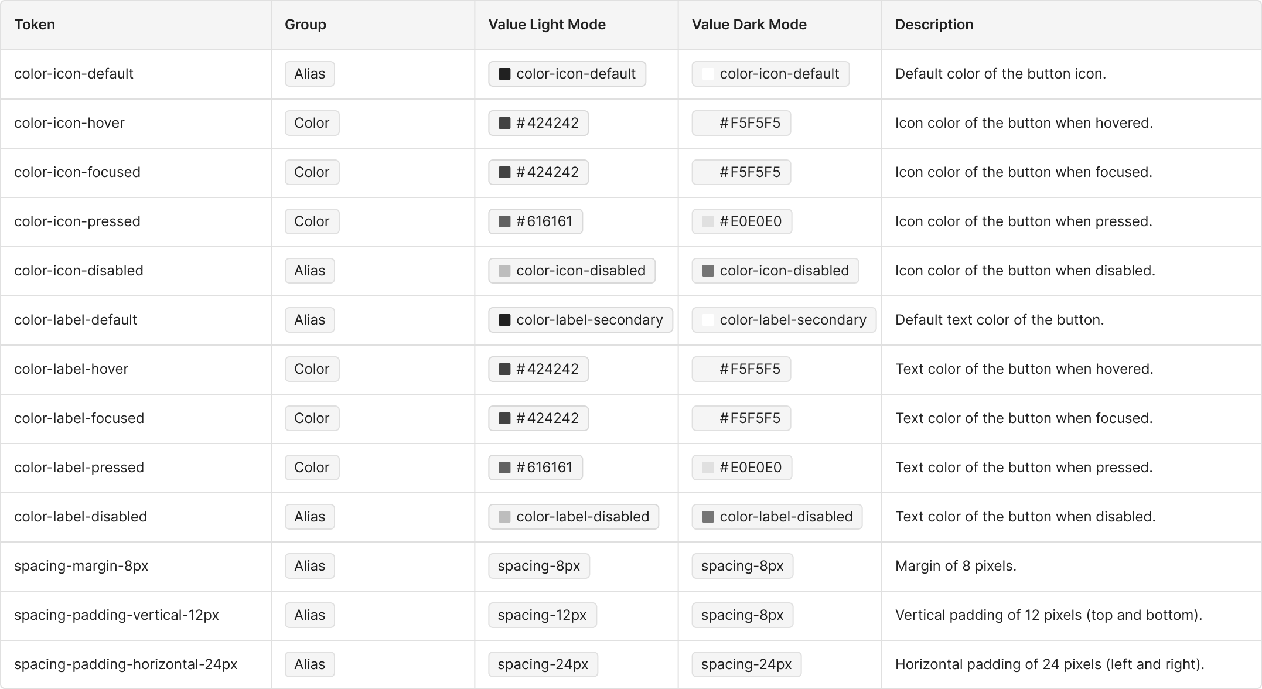Click the black swatch beside light-mode color-icon-default

(x=504, y=74)
